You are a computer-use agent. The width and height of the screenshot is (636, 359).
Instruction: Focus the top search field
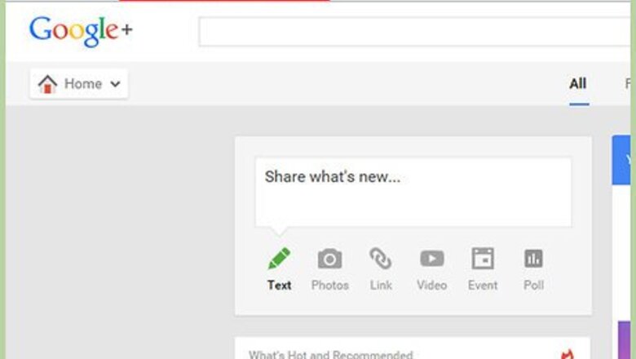coord(414,32)
